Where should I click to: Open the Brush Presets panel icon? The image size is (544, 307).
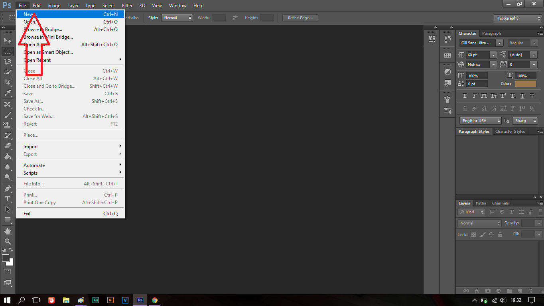pyautogui.click(x=447, y=110)
